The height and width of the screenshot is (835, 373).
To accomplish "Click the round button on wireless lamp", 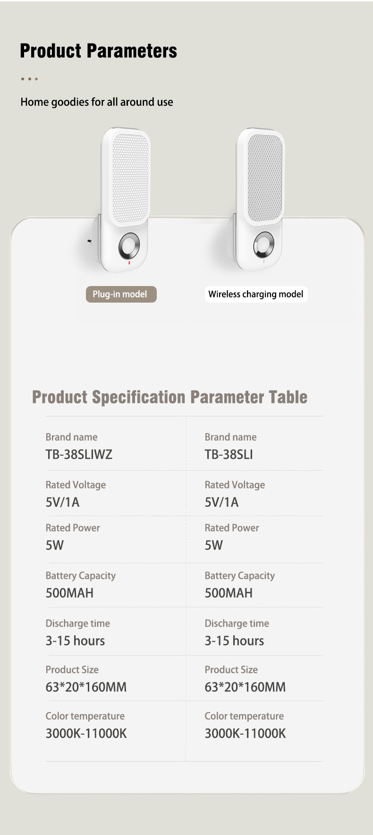I will coord(263,244).
